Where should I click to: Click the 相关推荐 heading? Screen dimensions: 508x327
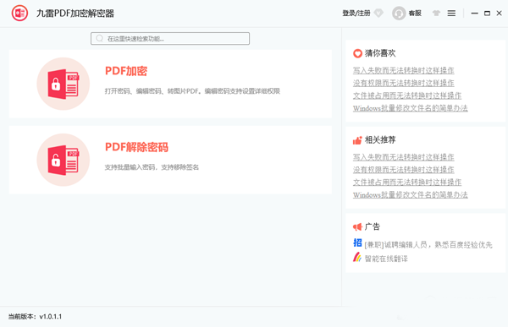coord(380,140)
